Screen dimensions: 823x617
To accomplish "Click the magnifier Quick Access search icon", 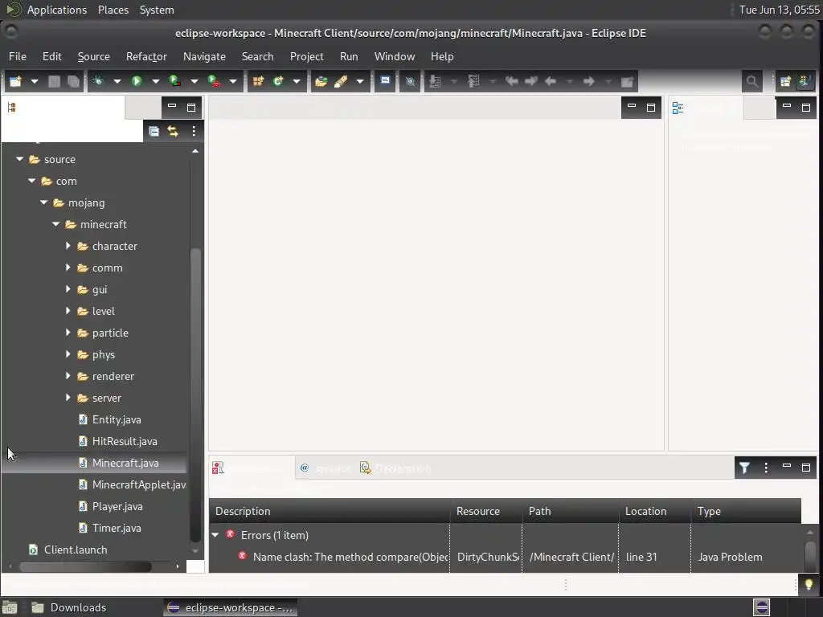I will pos(752,81).
